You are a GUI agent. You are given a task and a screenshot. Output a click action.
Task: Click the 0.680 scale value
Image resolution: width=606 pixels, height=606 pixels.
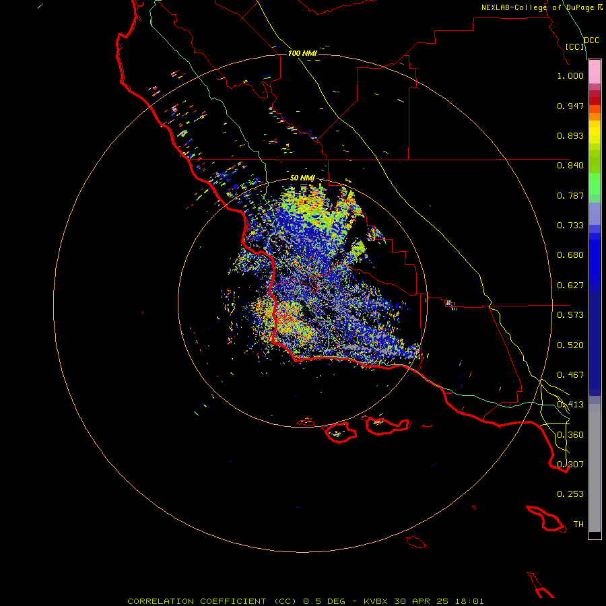click(x=570, y=255)
